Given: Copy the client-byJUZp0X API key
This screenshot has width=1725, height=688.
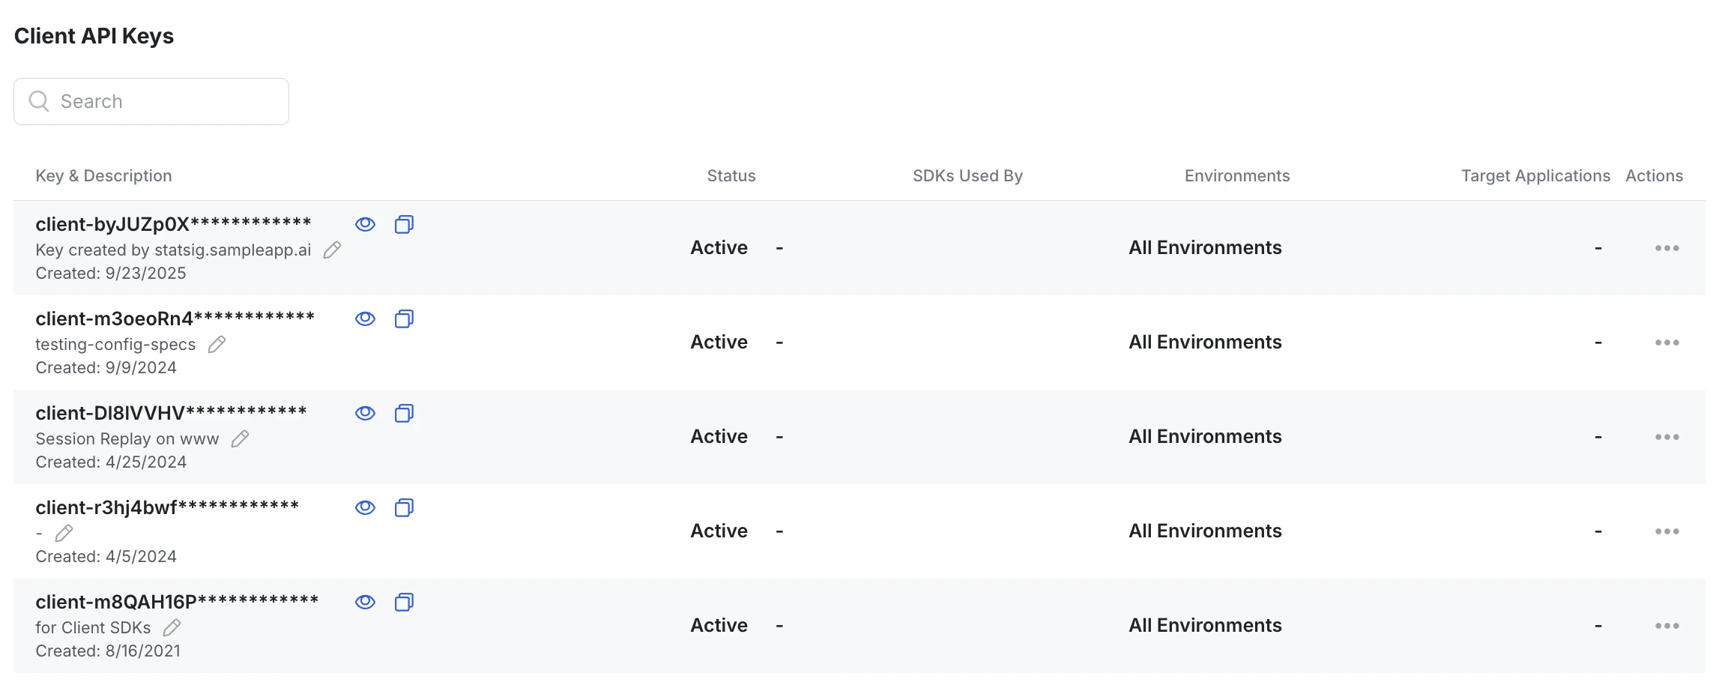Looking at the screenshot, I should pyautogui.click(x=404, y=224).
